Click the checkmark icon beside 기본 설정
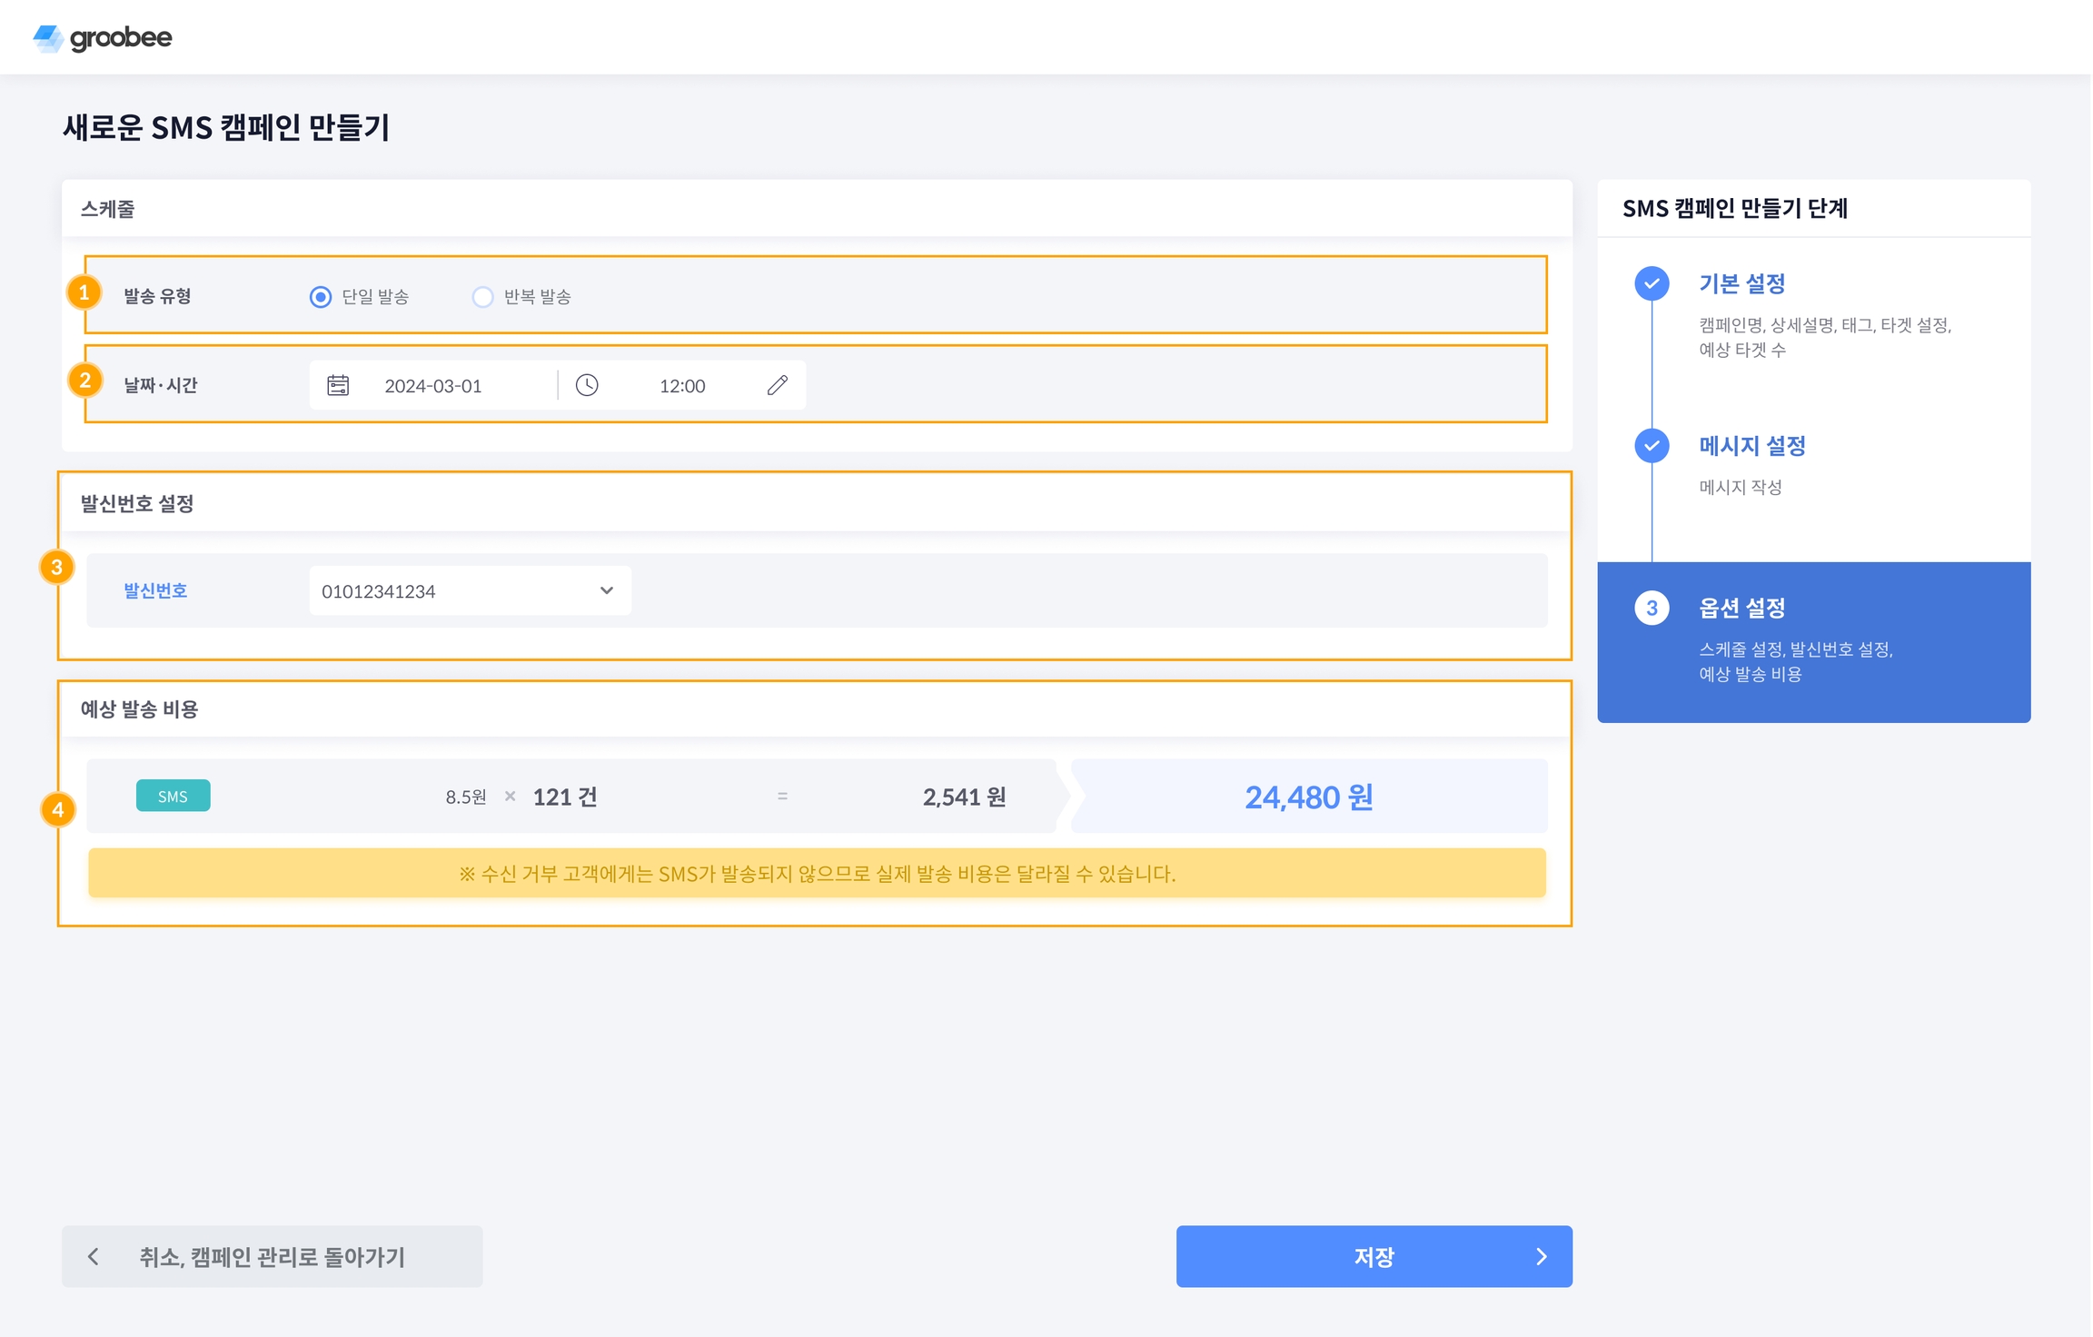Image resolution: width=2093 pixels, height=1337 pixels. (x=1652, y=284)
